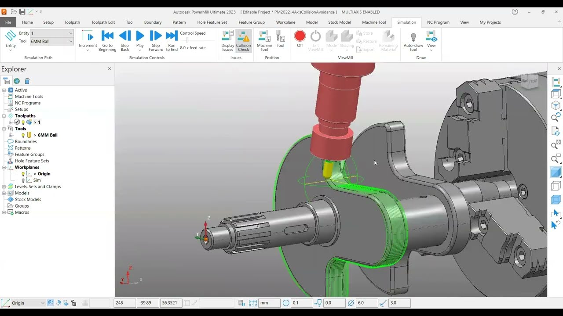Click the units mm field
The height and width of the screenshot is (316, 563).
(270, 303)
